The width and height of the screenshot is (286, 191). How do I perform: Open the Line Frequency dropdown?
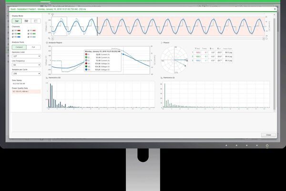click(x=27, y=64)
